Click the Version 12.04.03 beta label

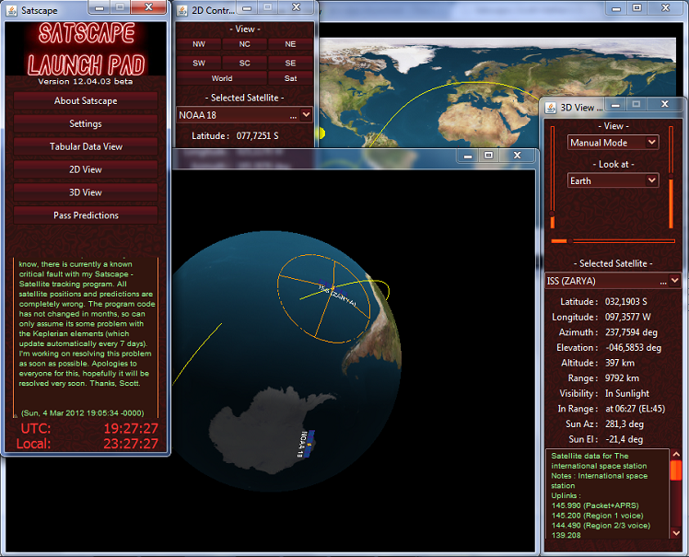[x=86, y=81]
